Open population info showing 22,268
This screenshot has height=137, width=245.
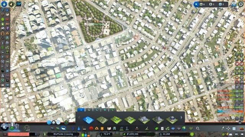pos(175,134)
